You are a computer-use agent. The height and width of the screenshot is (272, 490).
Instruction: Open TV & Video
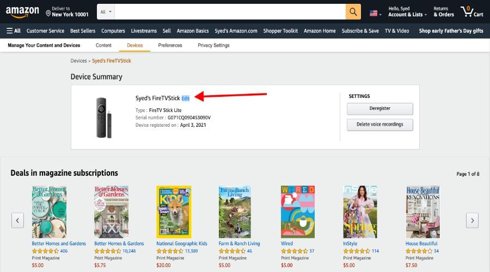tap(397, 31)
